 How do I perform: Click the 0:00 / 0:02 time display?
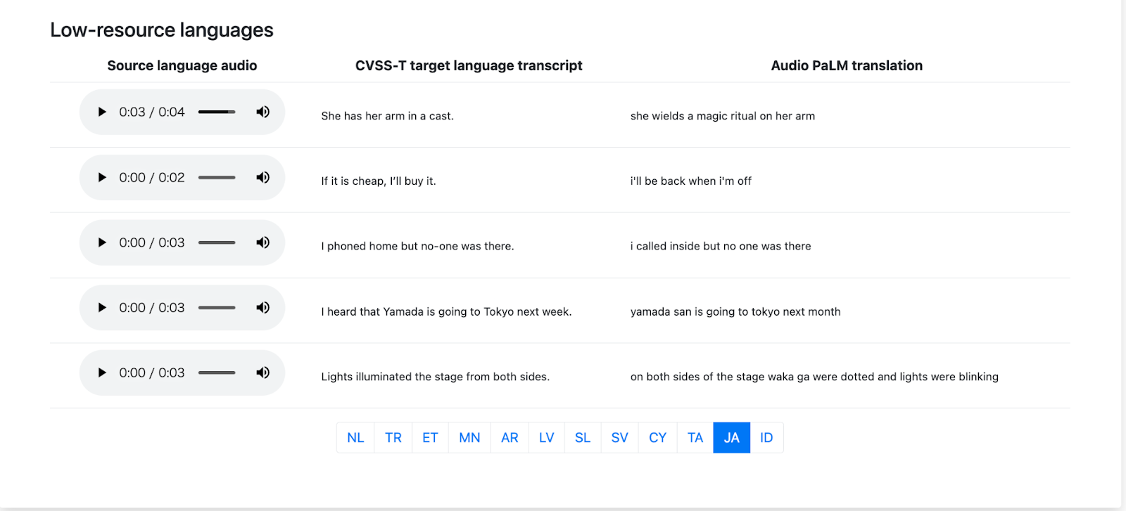coord(152,177)
